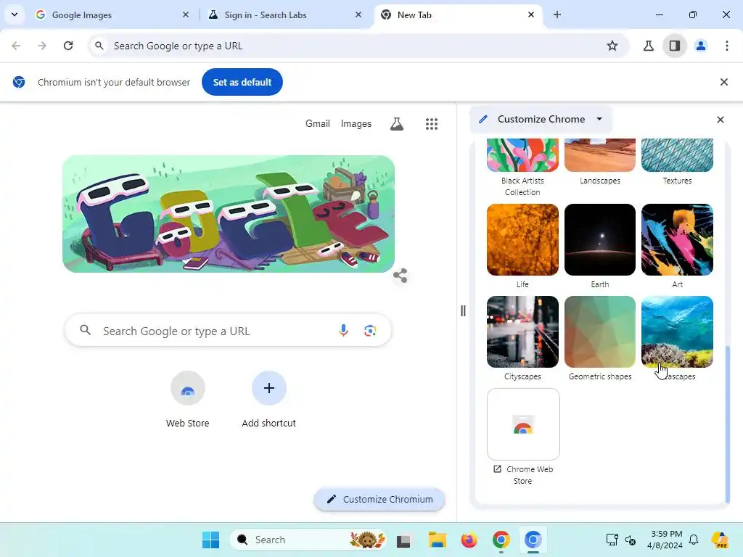Click Set as default button
Image resolution: width=743 pixels, height=557 pixels.
(242, 82)
